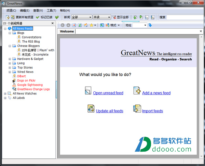
Task: Click the Google Sightseeing feed icon
Action: coord(14,85)
